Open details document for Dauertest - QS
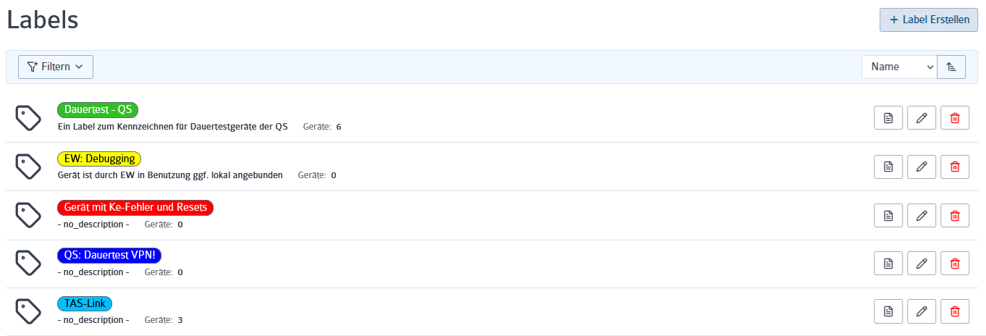This screenshot has height=336, width=986. pos(888,118)
